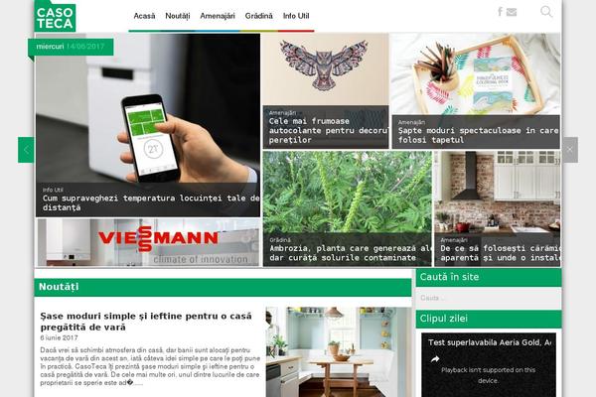
Task: Open the Noutăți menu item
Action: (x=178, y=16)
